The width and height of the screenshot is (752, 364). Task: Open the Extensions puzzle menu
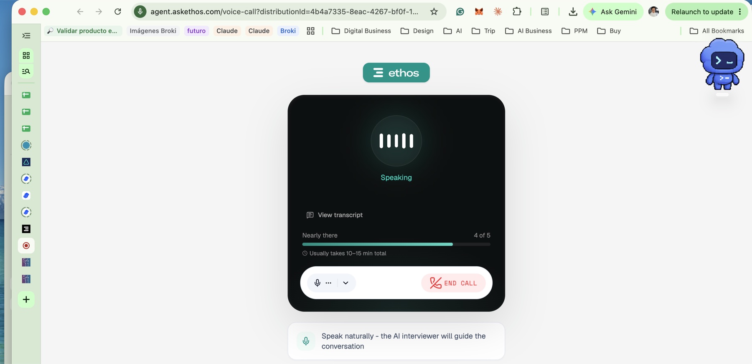pyautogui.click(x=517, y=12)
